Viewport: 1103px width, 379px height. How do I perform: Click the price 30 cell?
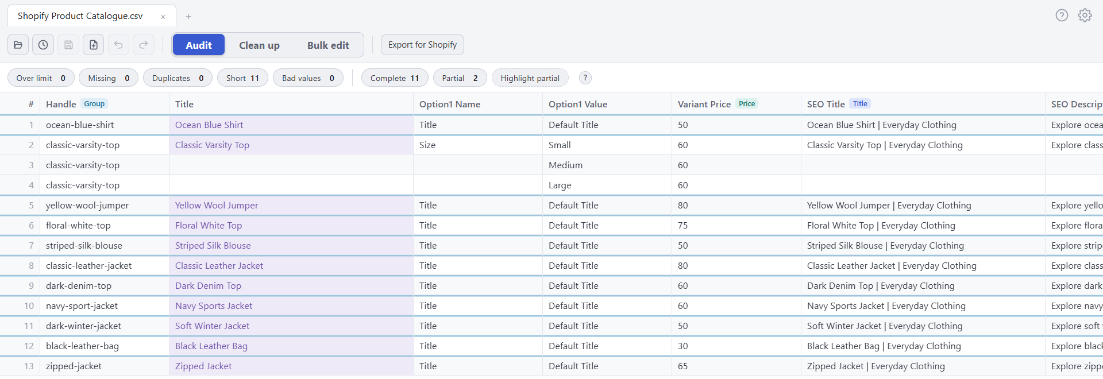click(x=736, y=346)
